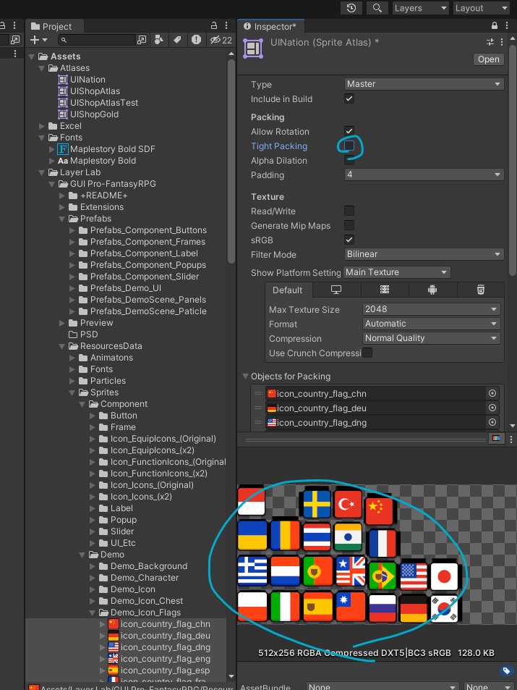The width and height of the screenshot is (517, 690).
Task: Open the Max Texture Size dropdown
Action: tap(431, 309)
